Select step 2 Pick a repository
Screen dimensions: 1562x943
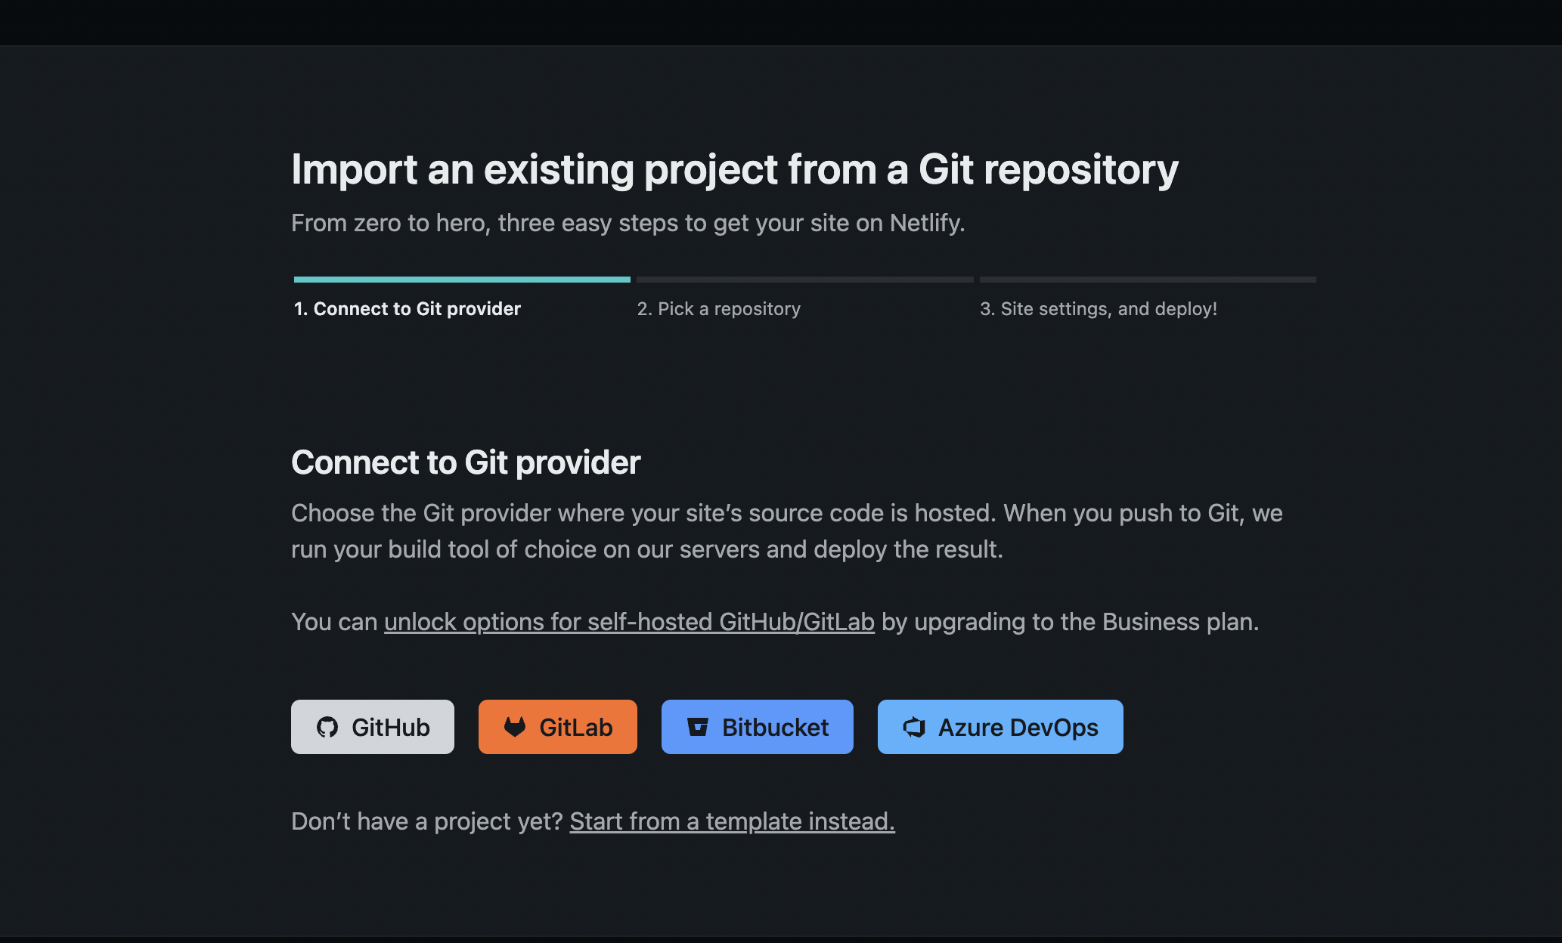pos(718,308)
